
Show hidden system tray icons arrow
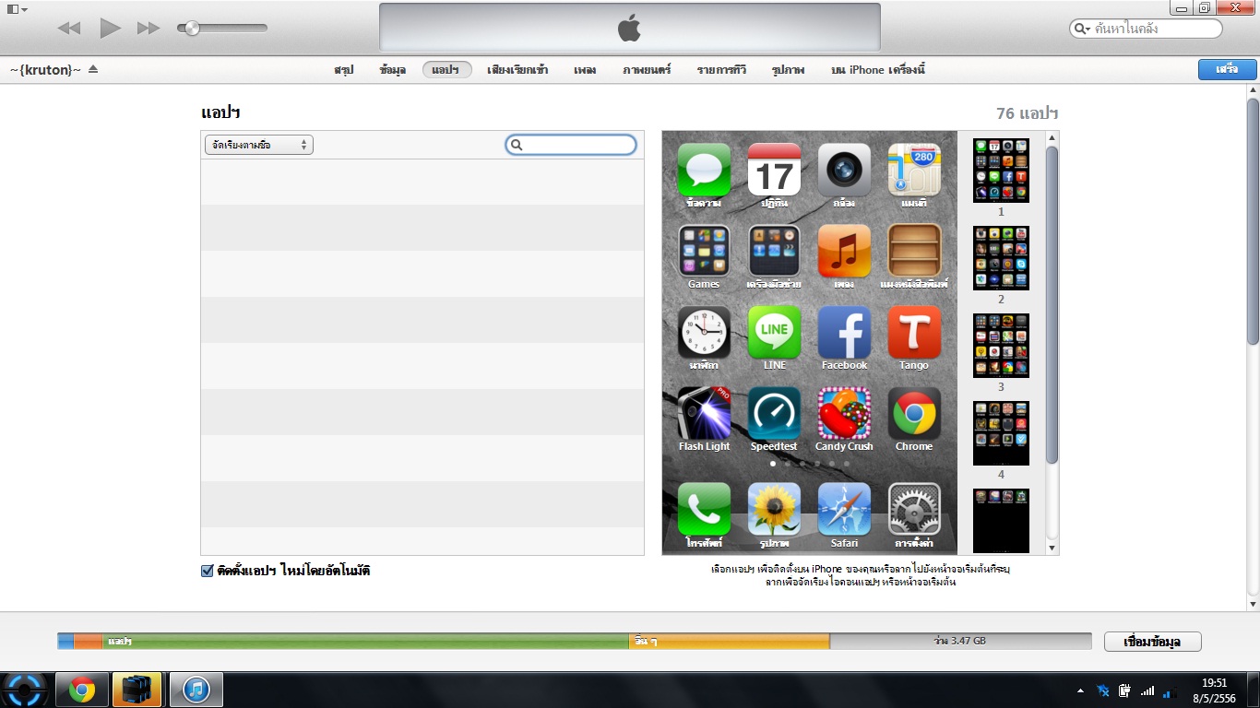(x=1080, y=690)
